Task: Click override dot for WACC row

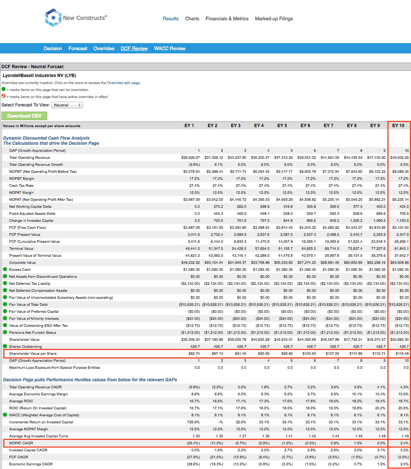Action: [x=5, y=415]
